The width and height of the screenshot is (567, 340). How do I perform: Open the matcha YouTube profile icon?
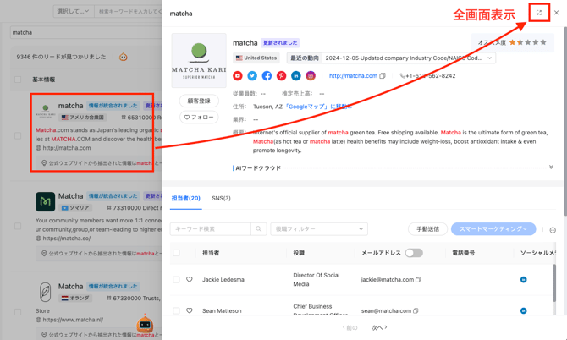click(238, 75)
